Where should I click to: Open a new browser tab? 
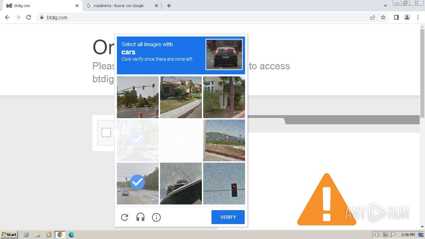pos(169,6)
